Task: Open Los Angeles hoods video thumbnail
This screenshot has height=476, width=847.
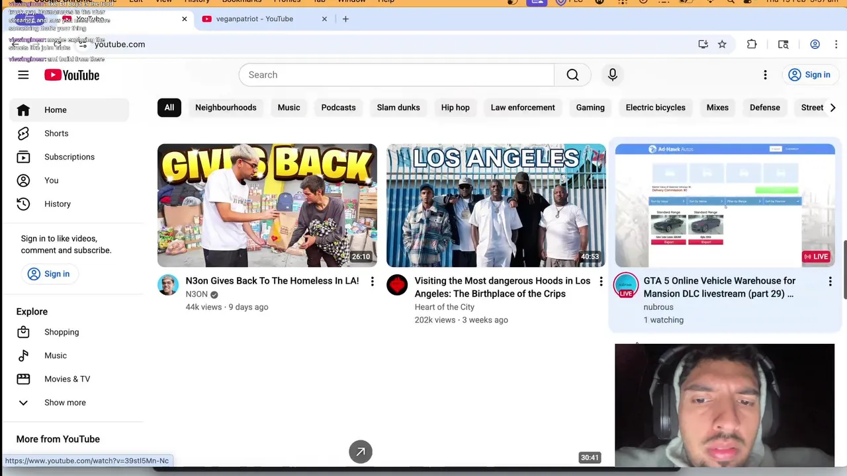Action: tap(496, 206)
